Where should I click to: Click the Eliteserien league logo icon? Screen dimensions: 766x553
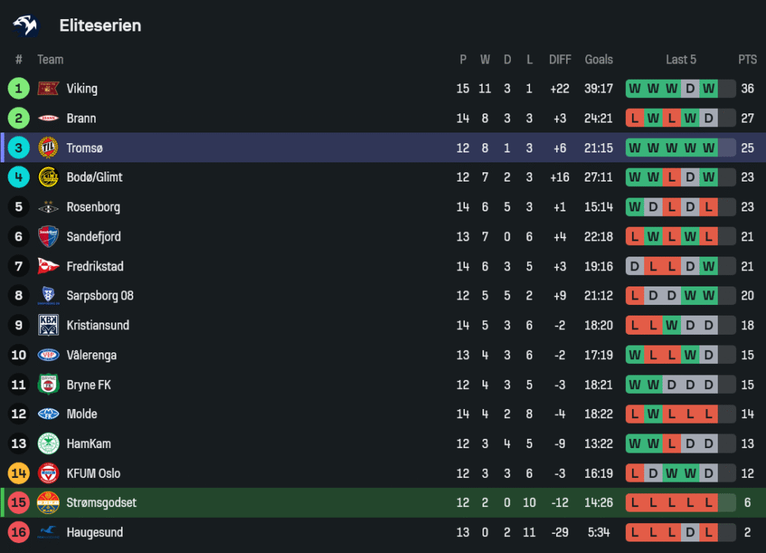pyautogui.click(x=25, y=25)
